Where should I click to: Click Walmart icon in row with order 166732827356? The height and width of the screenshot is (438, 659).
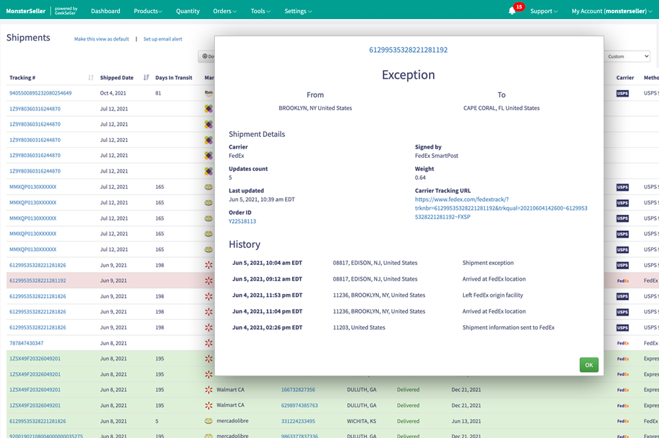click(x=208, y=390)
